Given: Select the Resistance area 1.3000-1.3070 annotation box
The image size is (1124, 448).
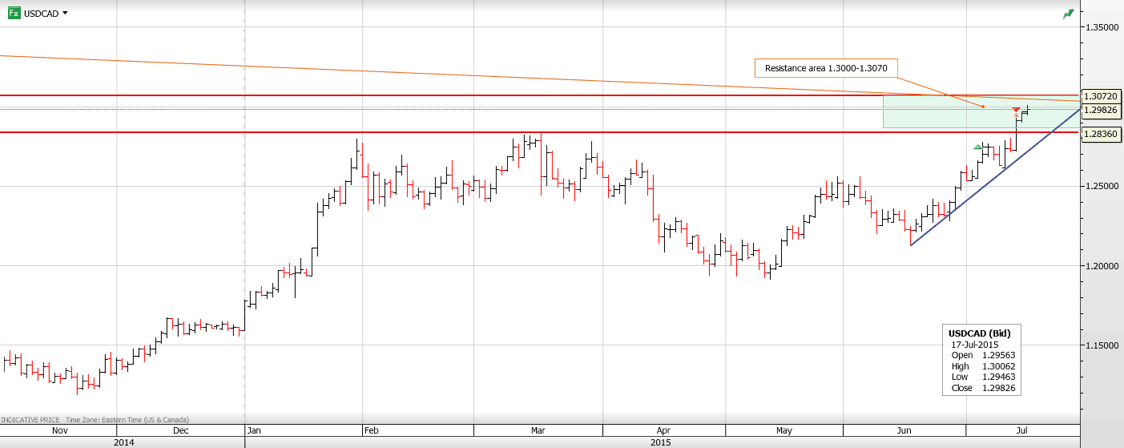Looking at the screenshot, I should tap(826, 68).
